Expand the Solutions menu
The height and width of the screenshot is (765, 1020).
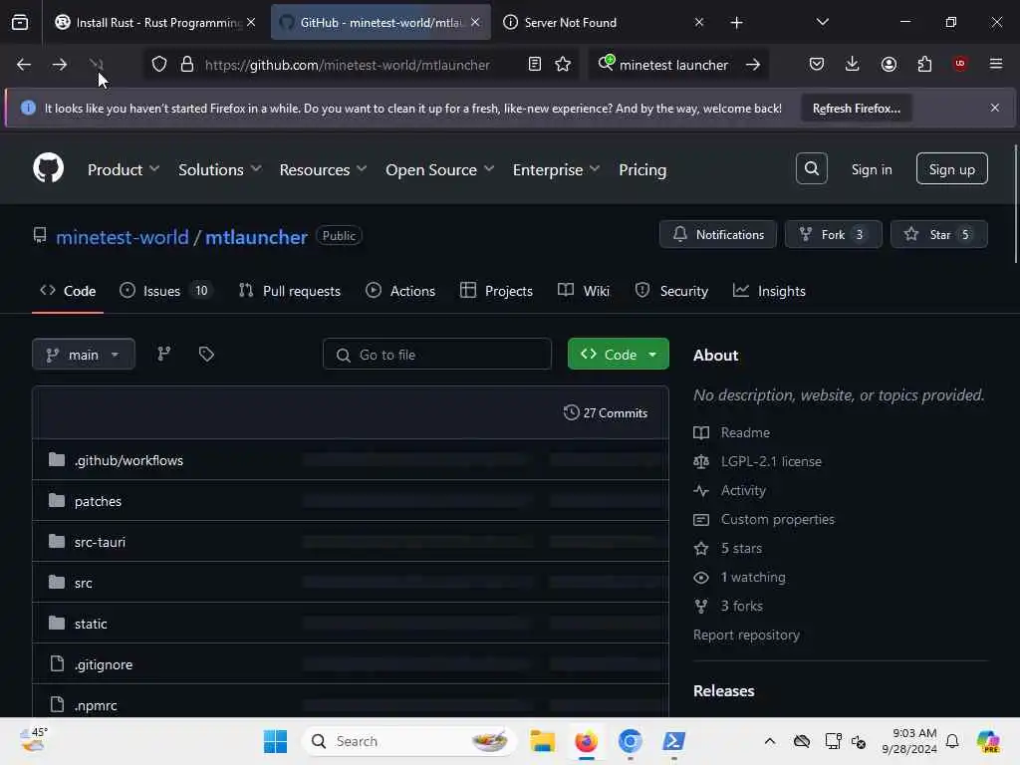click(x=220, y=169)
